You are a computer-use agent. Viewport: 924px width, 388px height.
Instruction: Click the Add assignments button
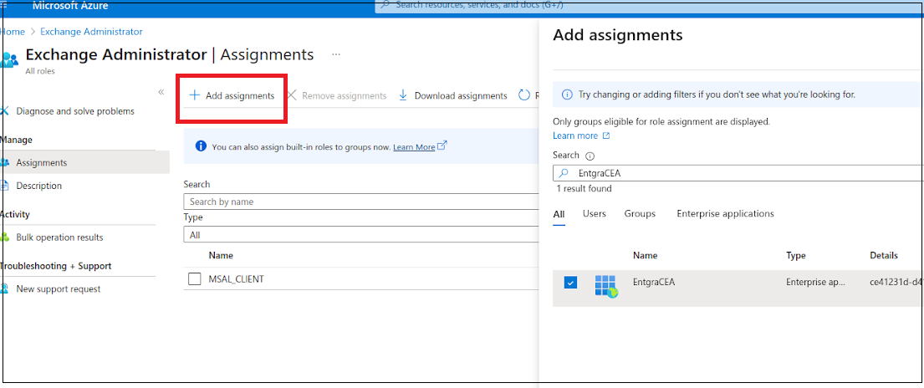point(232,95)
